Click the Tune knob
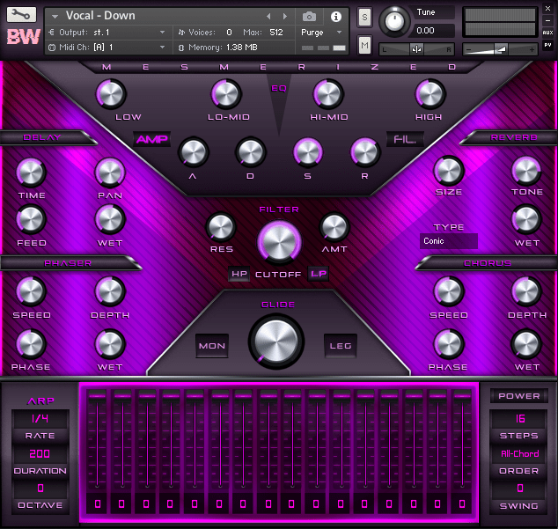Viewport: 558px width, 529px height. click(394, 21)
